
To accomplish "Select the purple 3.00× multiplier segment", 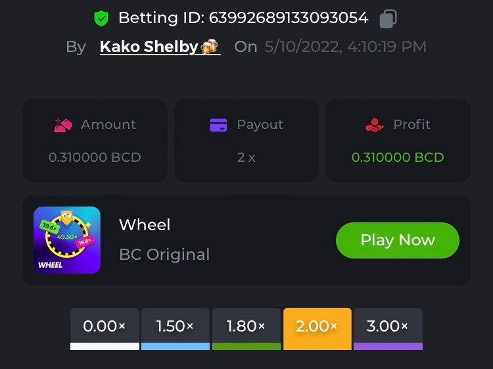I will point(388,328).
